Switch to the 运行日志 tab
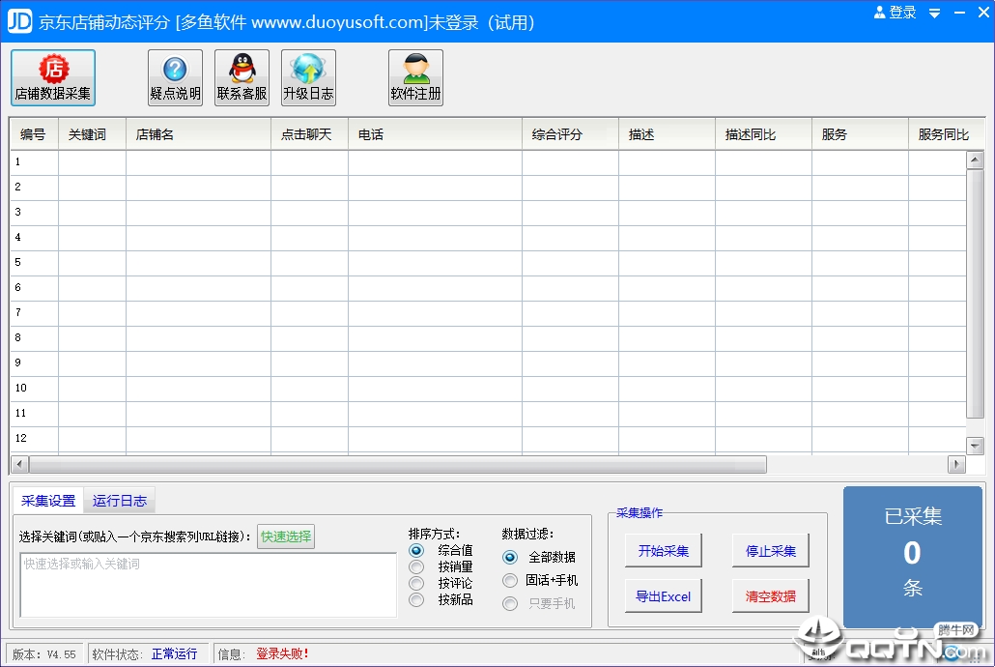The height and width of the screenshot is (667, 995). coord(120,501)
